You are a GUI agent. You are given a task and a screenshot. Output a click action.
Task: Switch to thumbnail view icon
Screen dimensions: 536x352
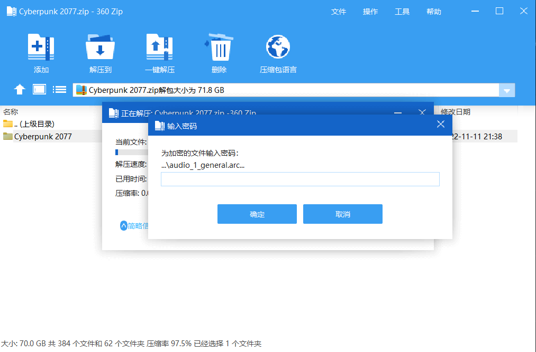pyautogui.click(x=39, y=89)
